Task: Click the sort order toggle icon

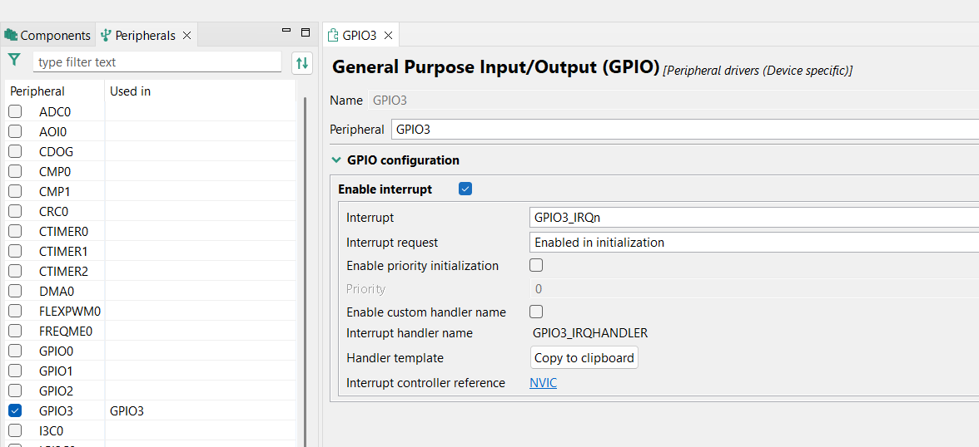Action: (302, 62)
